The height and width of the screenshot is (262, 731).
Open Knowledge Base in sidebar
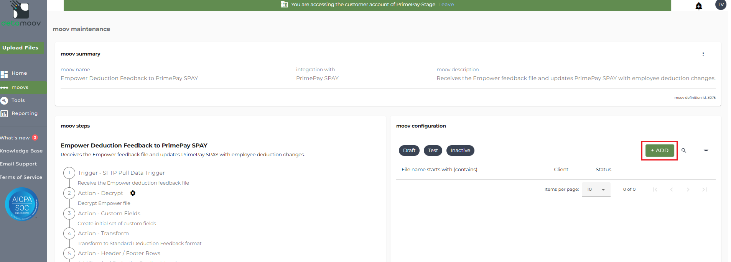(21, 151)
